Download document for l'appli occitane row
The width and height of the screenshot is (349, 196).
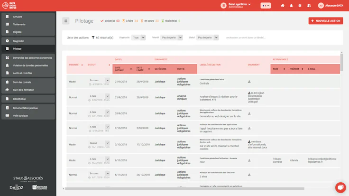(249, 128)
